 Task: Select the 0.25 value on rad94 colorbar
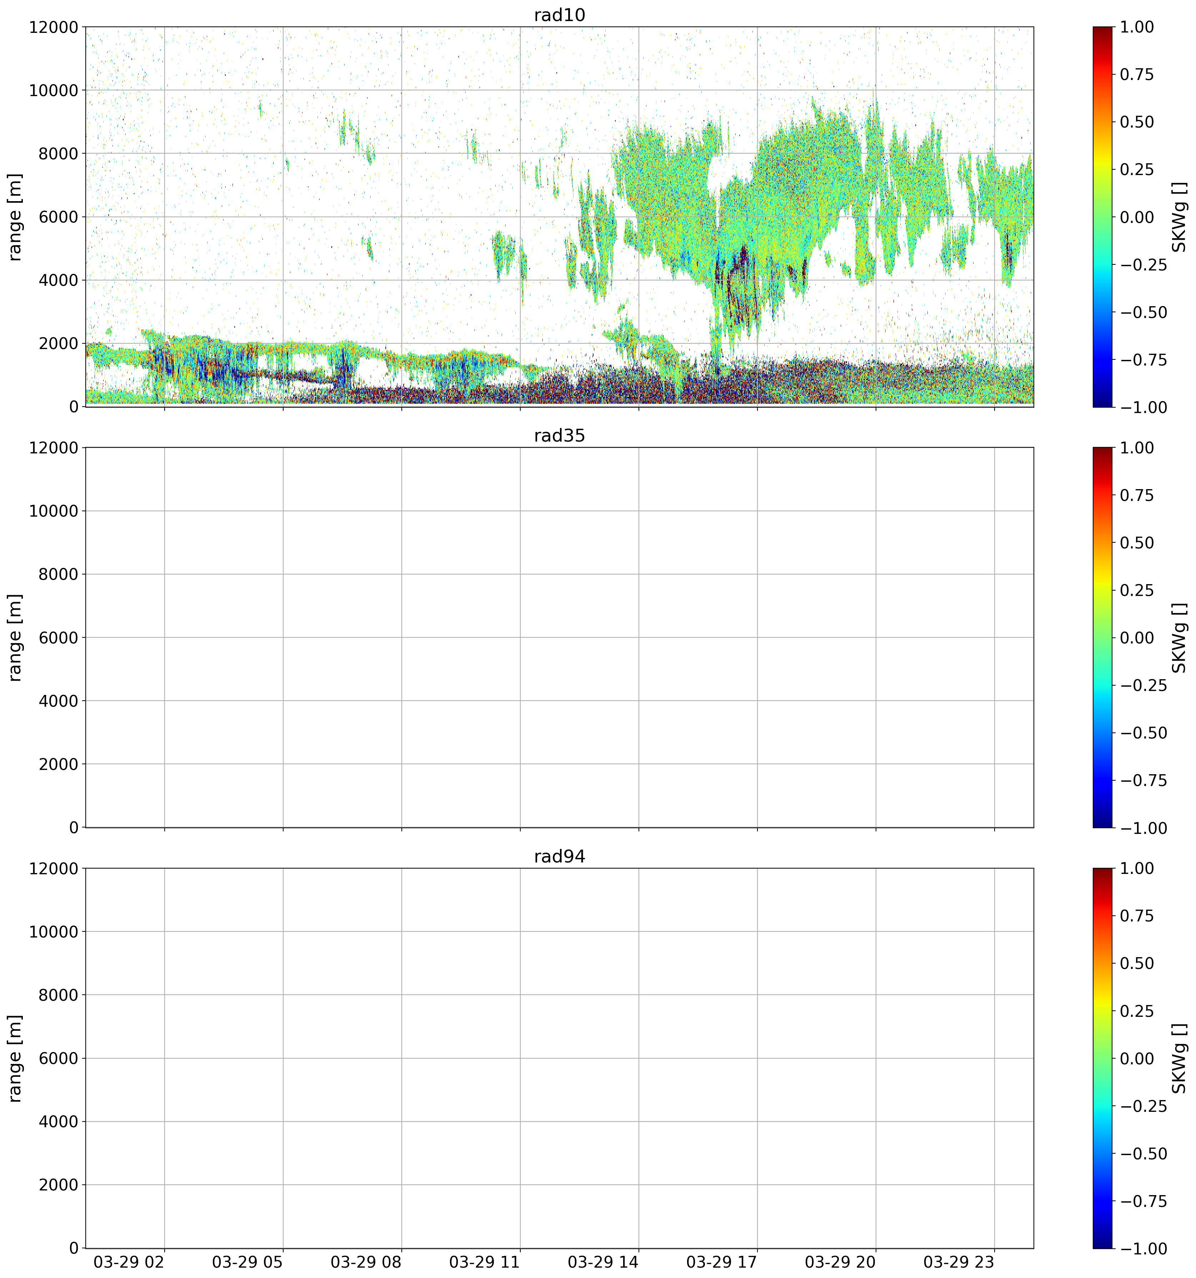[1137, 1010]
